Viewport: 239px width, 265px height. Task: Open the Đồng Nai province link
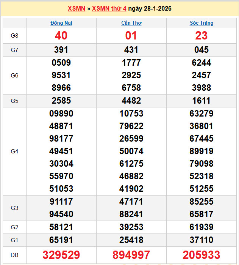(61, 23)
